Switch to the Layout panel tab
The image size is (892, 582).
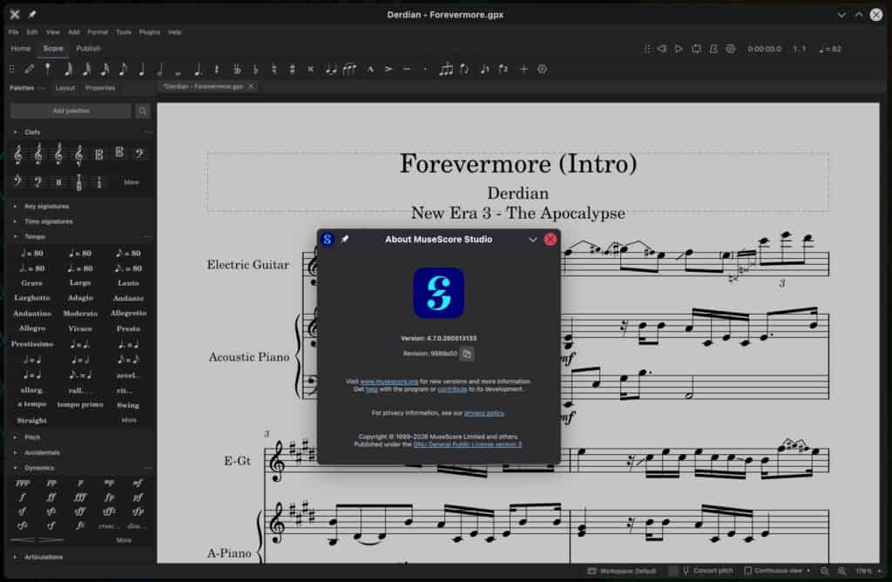coord(64,88)
